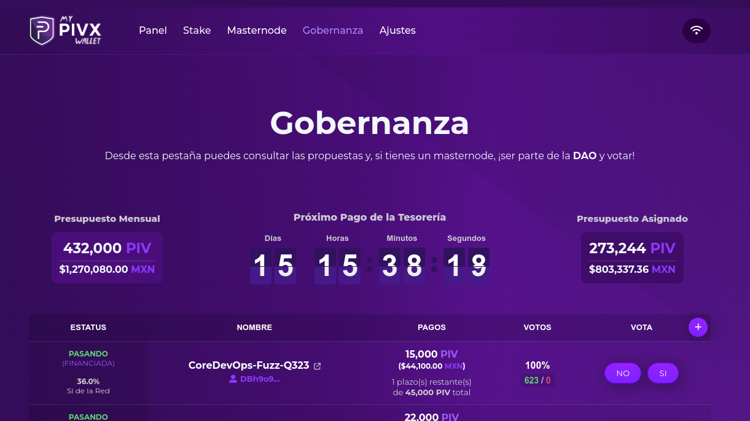Click the $1,270,080.00 MXN amount
Viewport: 750px width, 421px height.
point(107,269)
